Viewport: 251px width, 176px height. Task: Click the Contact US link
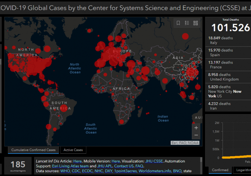124,166
